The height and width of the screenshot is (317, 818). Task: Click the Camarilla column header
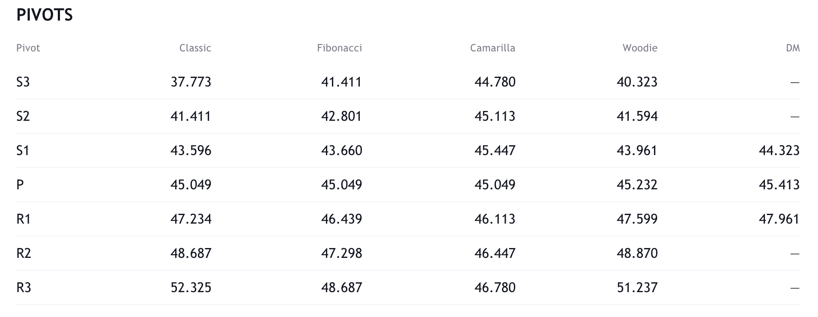[x=493, y=48]
